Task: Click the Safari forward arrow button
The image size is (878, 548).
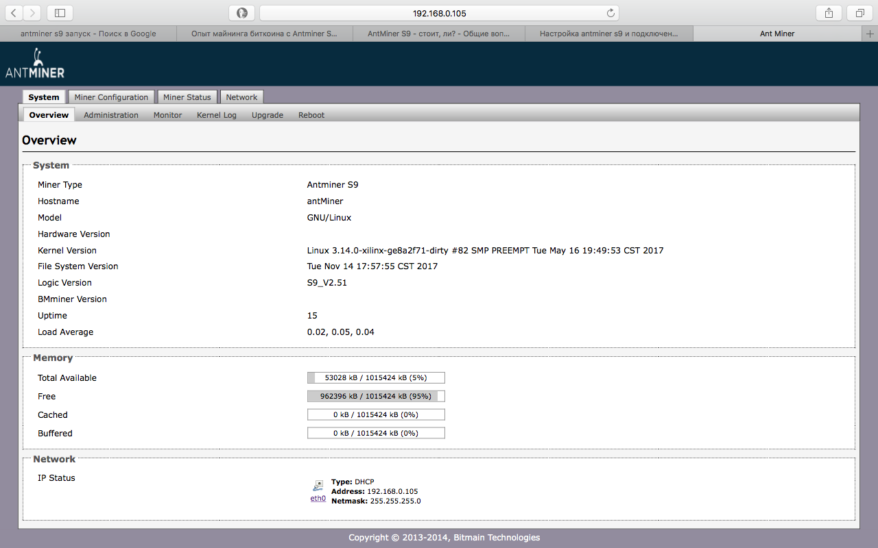Action: (32, 13)
